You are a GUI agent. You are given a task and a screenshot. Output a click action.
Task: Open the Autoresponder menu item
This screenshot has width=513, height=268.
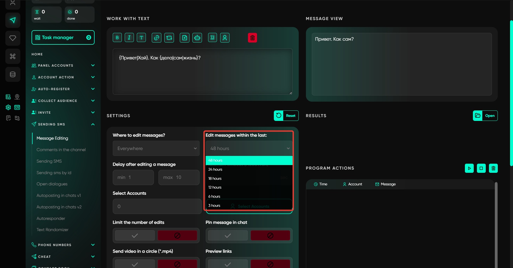coord(51,219)
